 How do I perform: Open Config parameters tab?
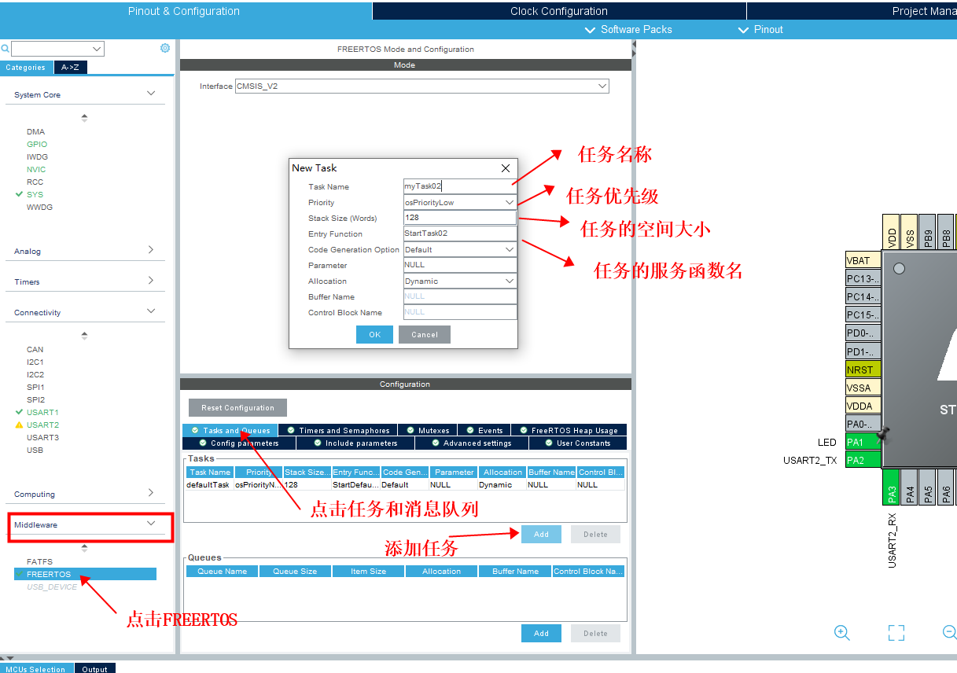(x=238, y=443)
